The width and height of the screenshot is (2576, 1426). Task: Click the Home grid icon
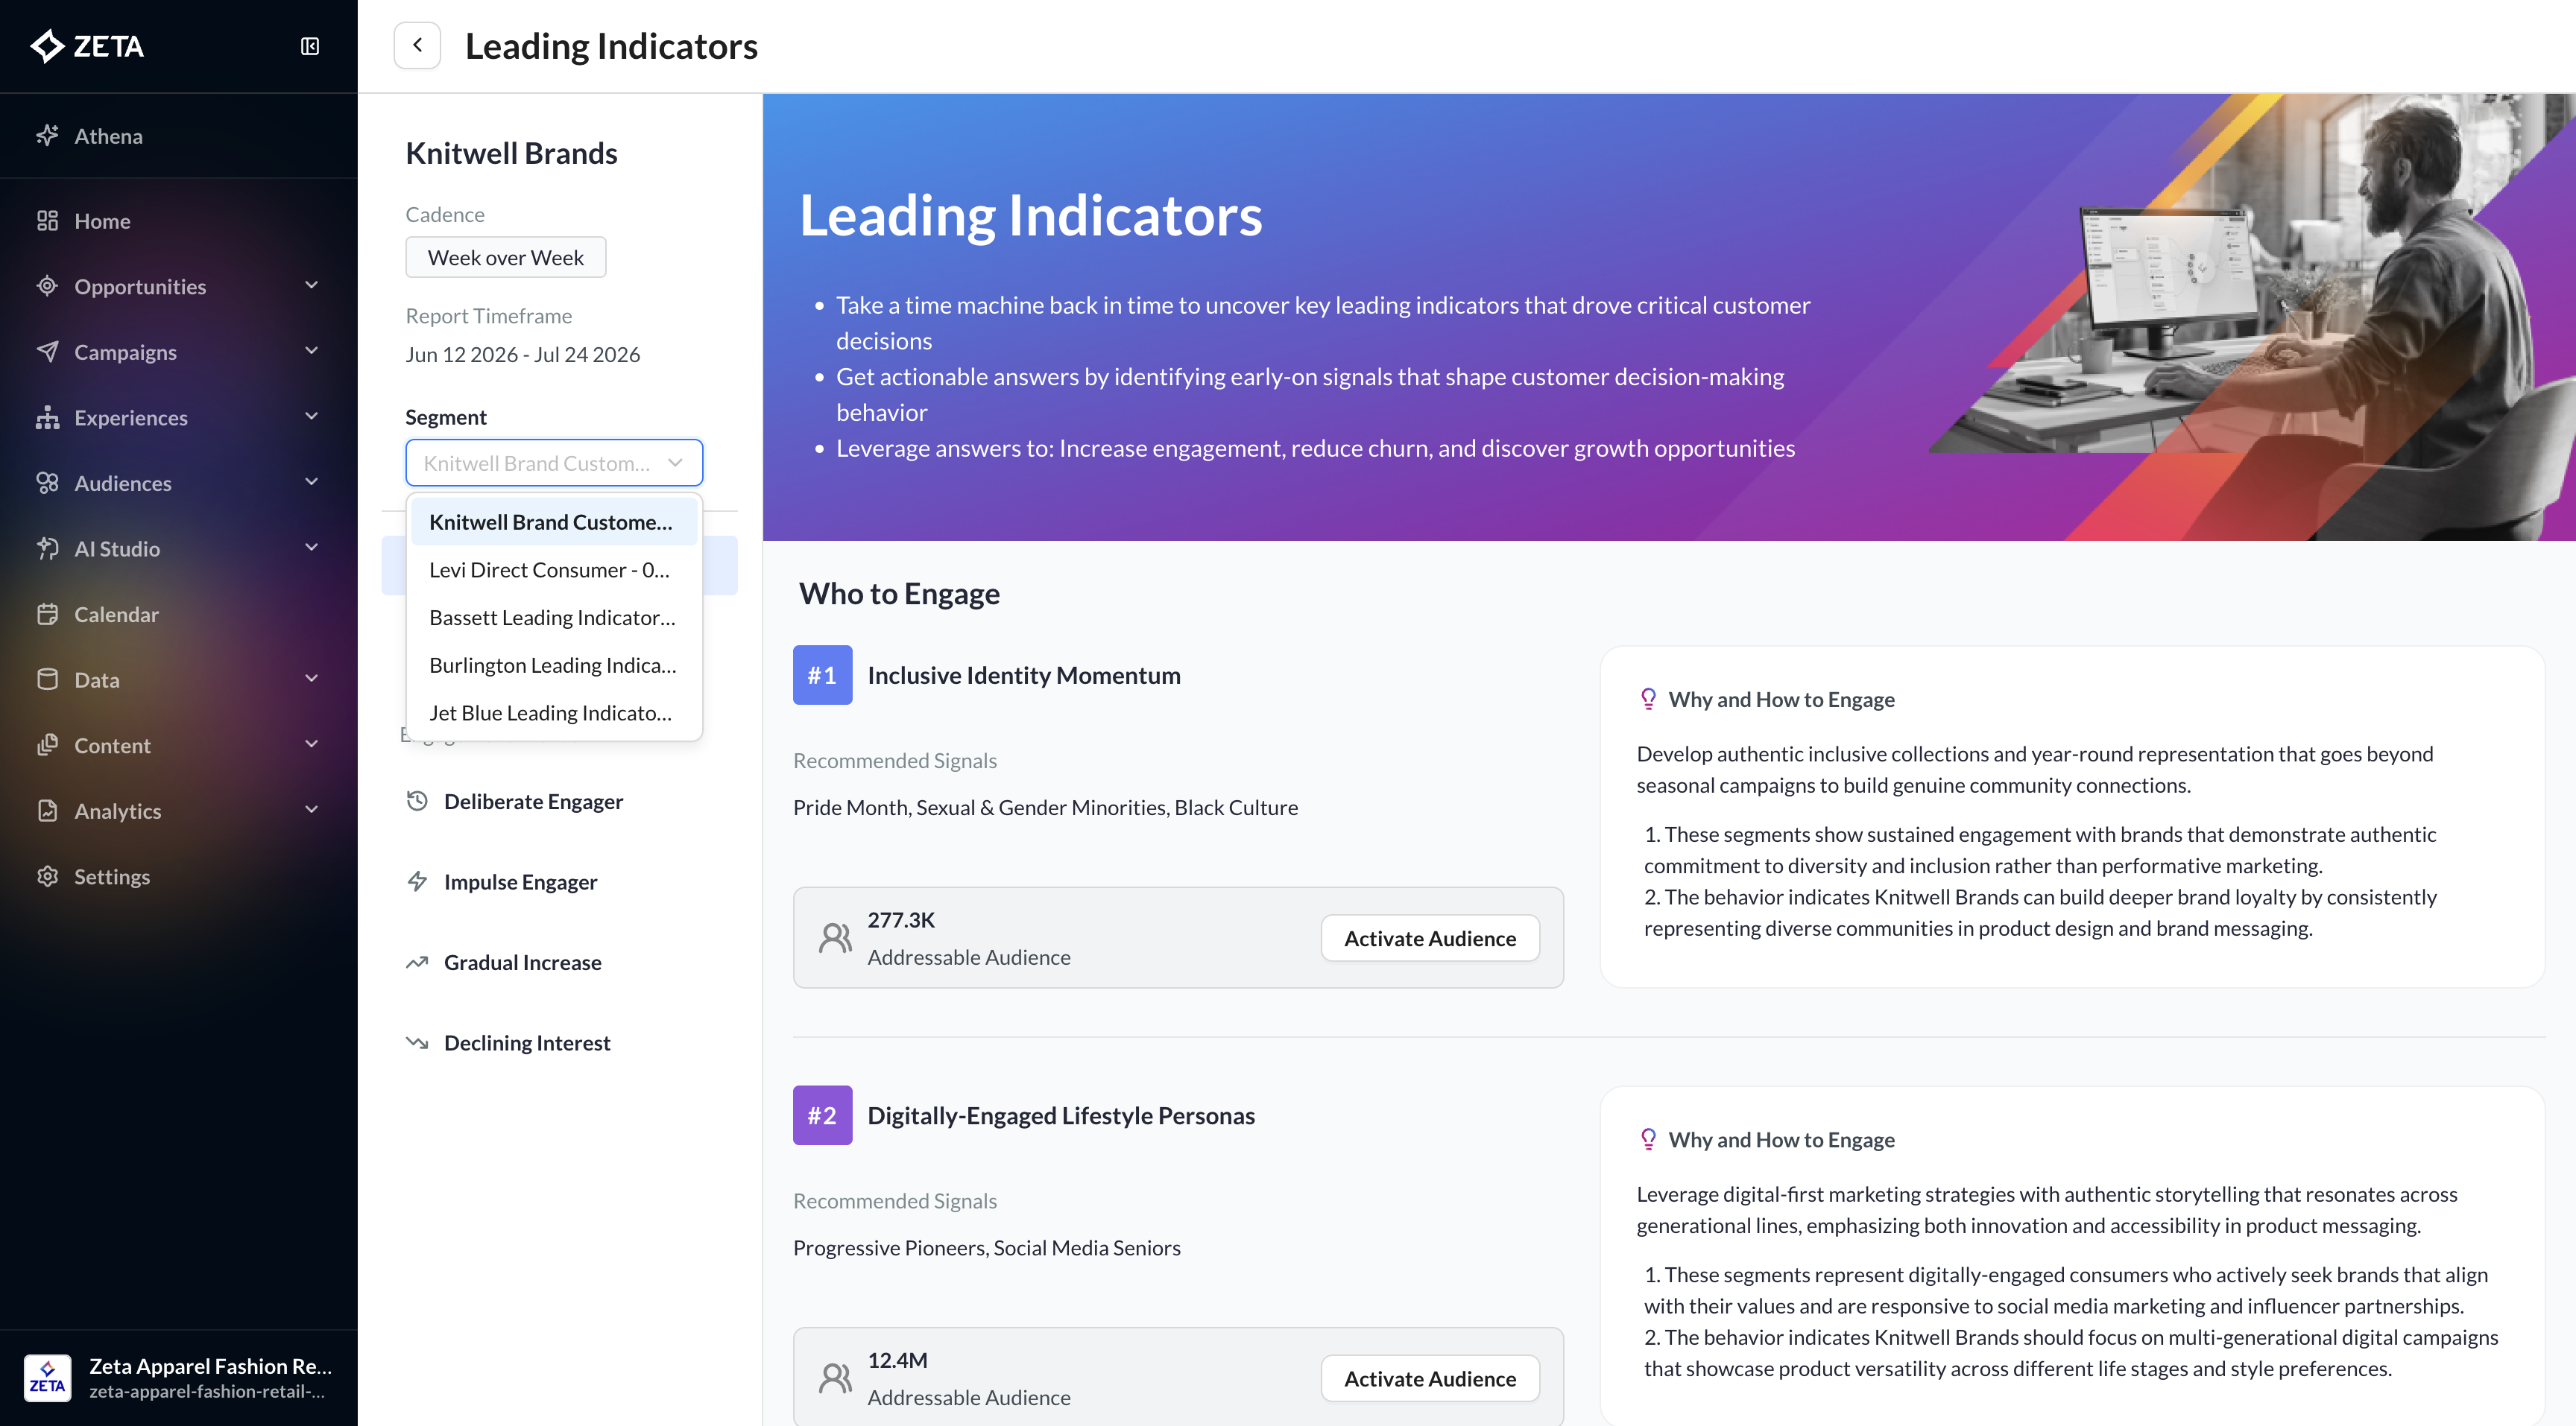tap(47, 220)
